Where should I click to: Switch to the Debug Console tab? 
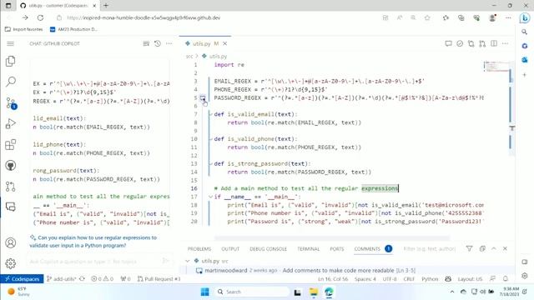268,249
